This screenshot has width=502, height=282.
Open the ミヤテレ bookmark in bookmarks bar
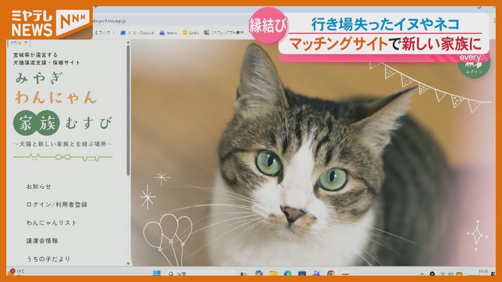click(226, 33)
